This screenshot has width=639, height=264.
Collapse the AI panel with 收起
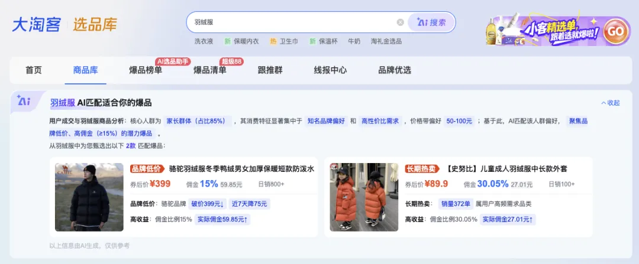(611, 103)
